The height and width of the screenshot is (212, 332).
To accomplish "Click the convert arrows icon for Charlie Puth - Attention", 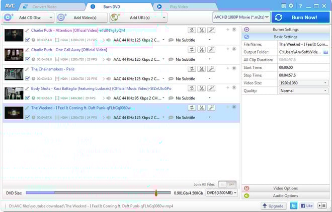I will click(192, 30).
